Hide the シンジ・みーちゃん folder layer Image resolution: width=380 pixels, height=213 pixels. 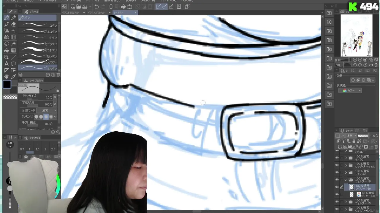click(337, 165)
